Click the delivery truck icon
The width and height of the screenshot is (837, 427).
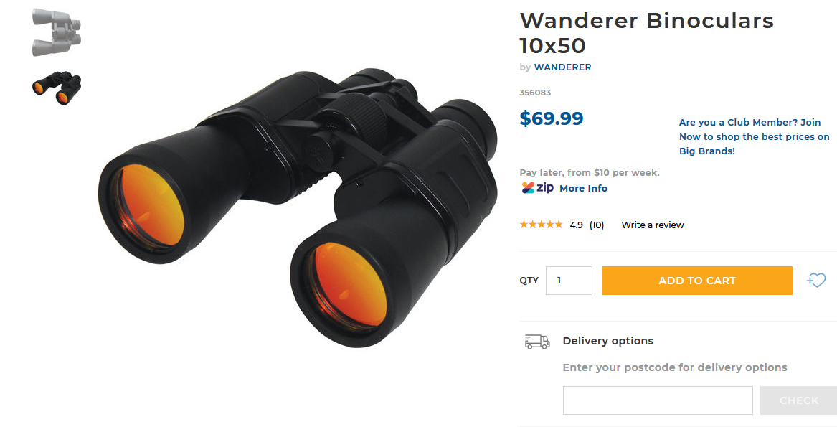pos(537,342)
